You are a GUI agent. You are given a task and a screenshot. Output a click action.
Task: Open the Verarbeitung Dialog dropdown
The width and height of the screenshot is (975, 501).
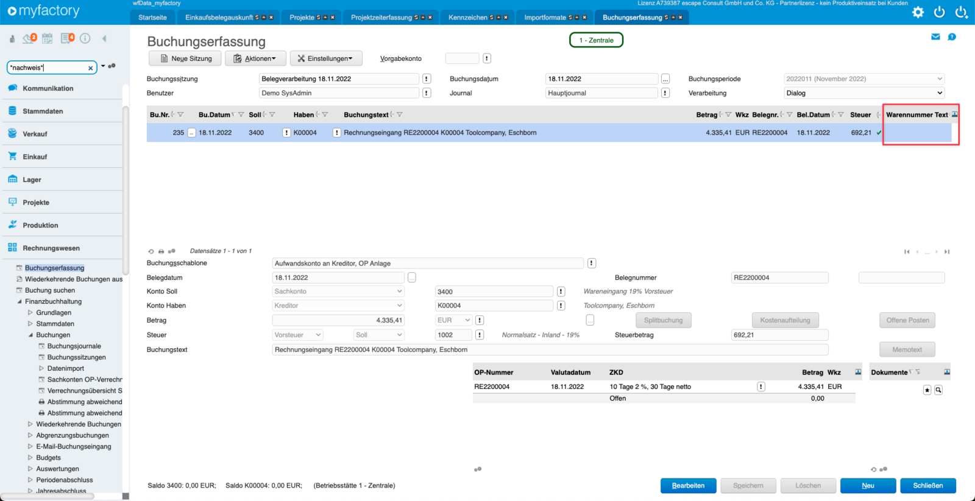(864, 93)
